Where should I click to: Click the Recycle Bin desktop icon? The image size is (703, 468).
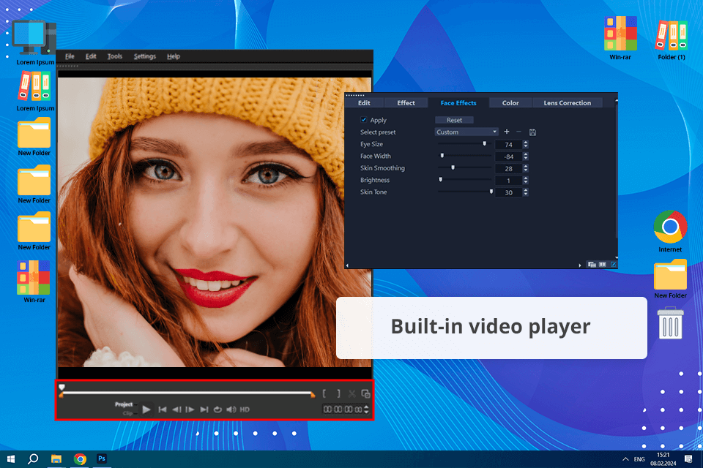[x=670, y=323]
